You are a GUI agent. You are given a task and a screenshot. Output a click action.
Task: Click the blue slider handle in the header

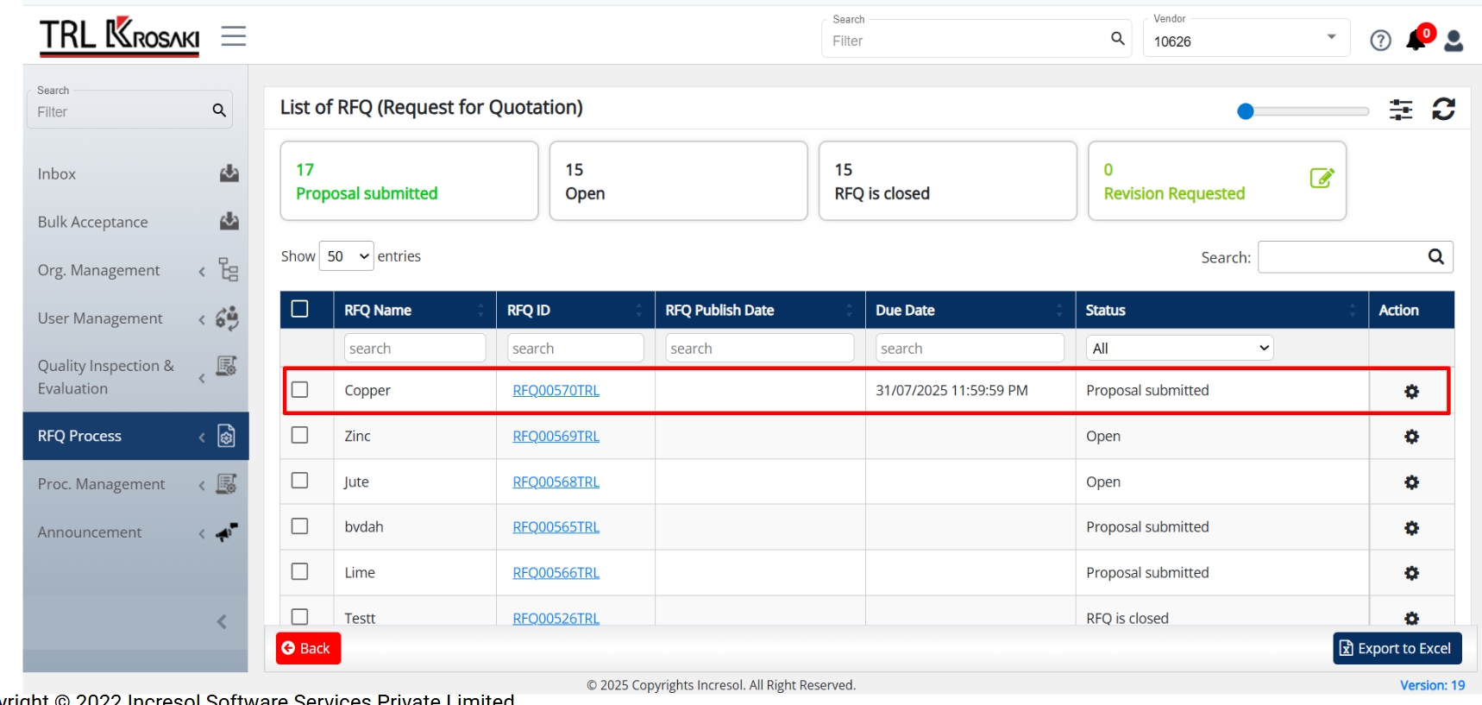coord(1245,111)
